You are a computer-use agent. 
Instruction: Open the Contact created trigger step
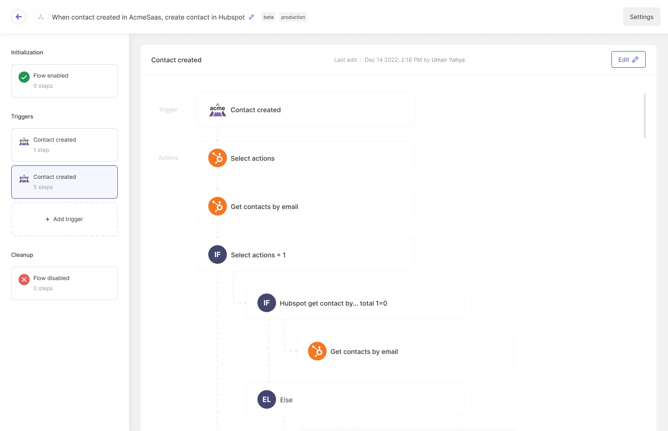coord(306,110)
